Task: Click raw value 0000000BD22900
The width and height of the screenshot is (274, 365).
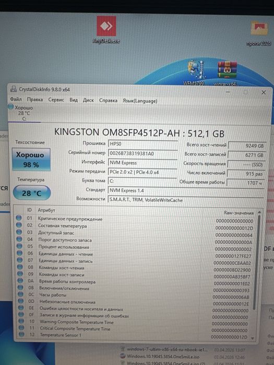Action: 232,270
